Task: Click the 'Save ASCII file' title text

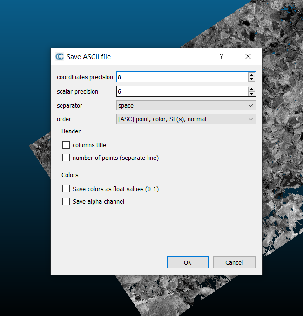Action: coord(88,57)
